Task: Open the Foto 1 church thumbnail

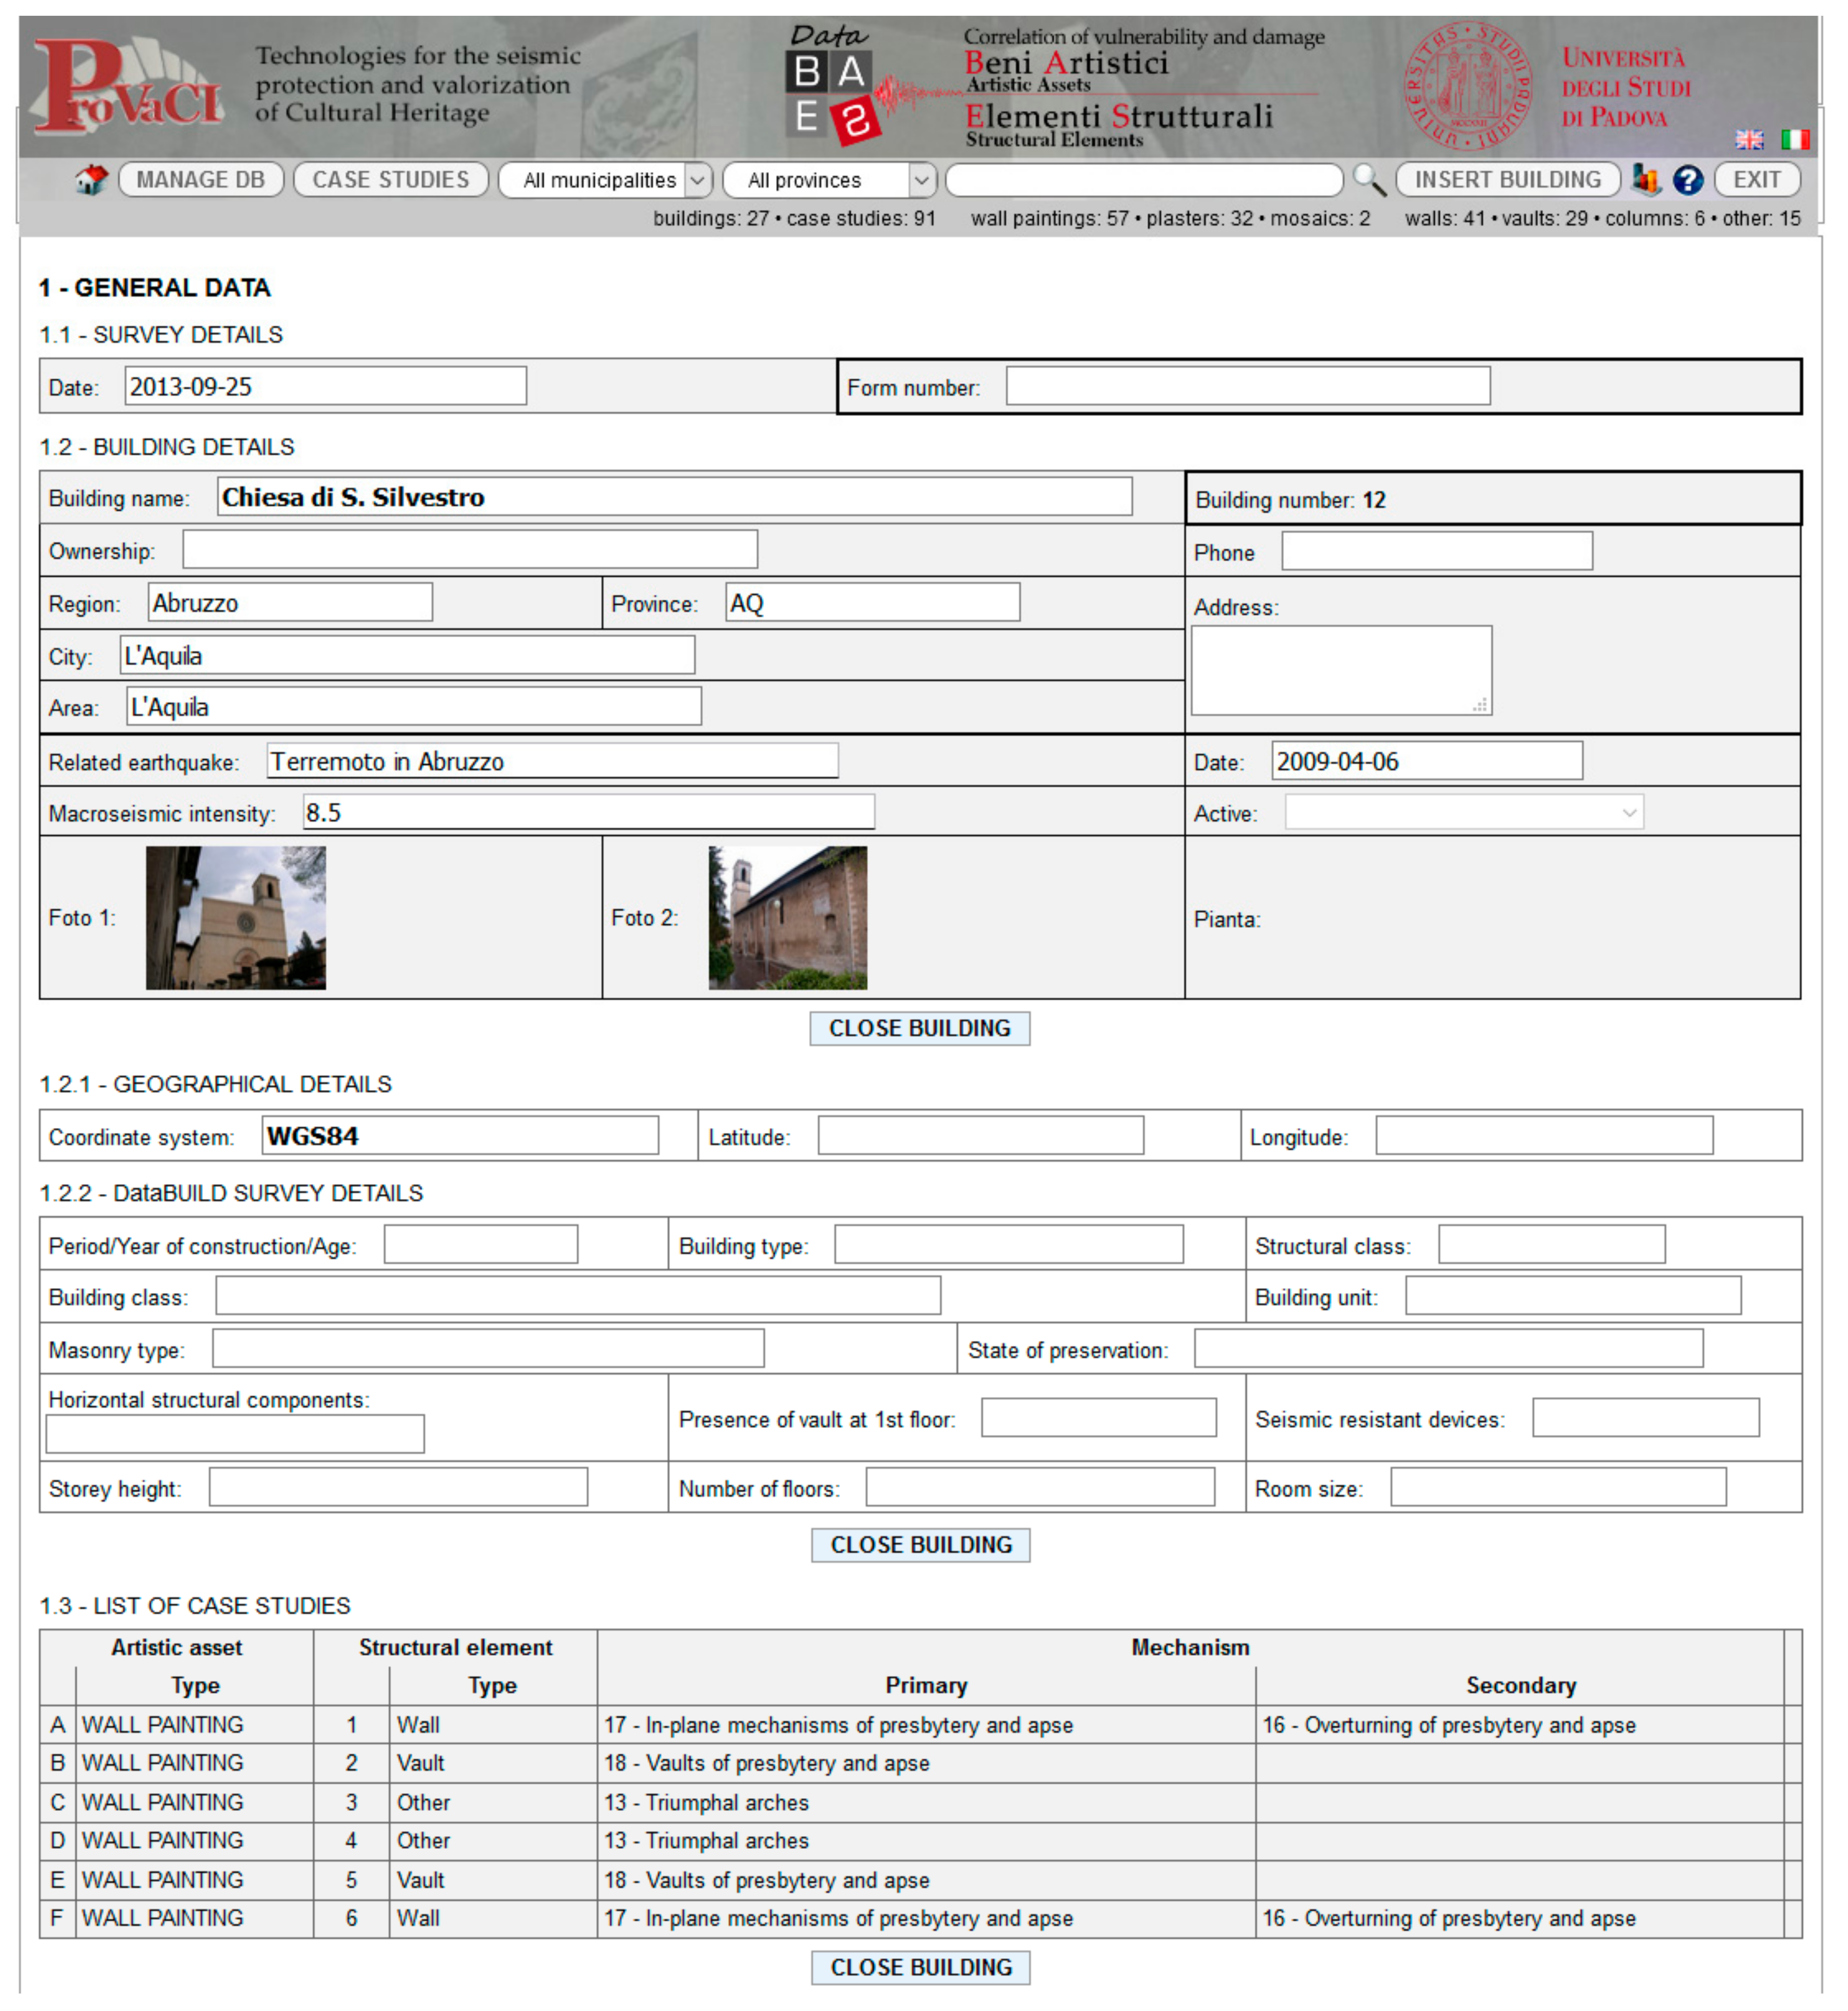Action: coord(235,918)
